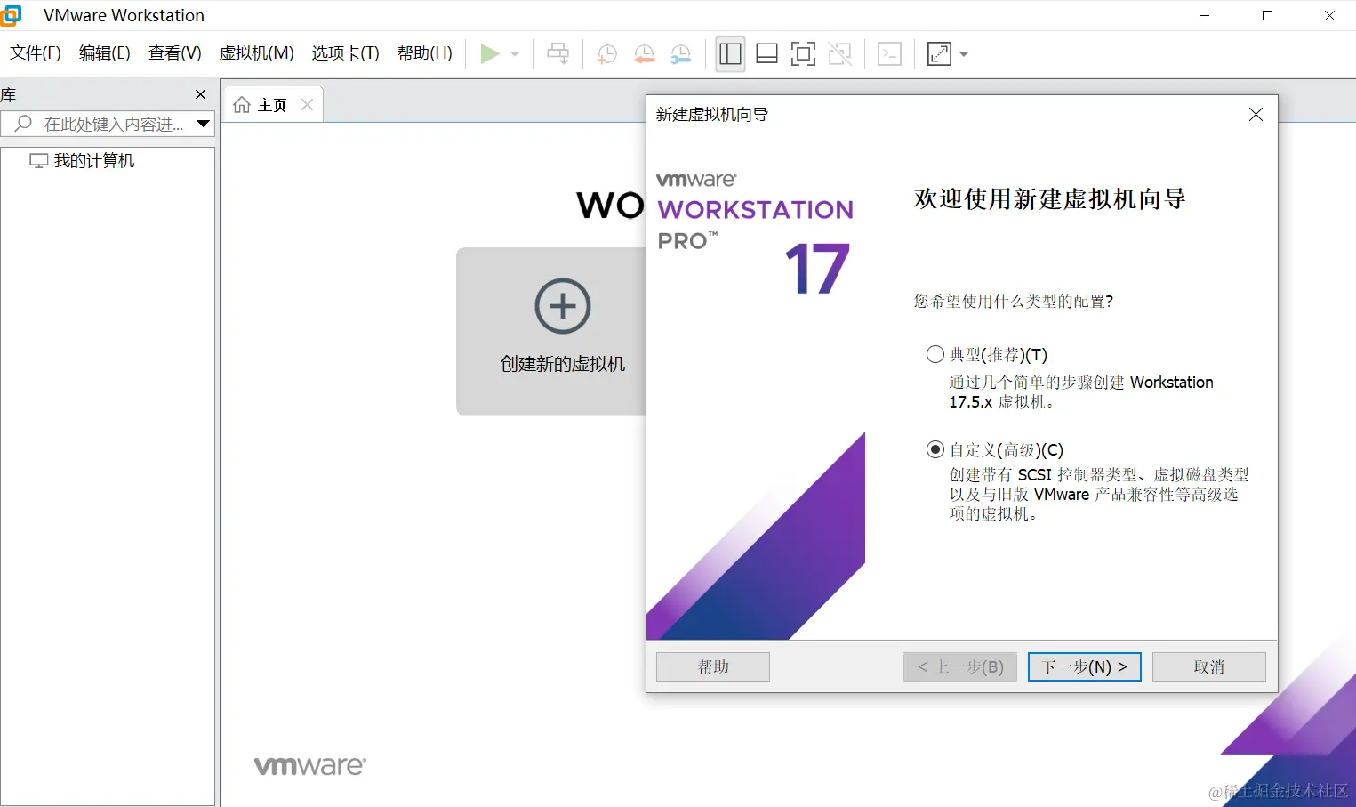This screenshot has width=1356, height=807.
Task: Minimize the VMware Workstation window
Action: click(x=1205, y=15)
